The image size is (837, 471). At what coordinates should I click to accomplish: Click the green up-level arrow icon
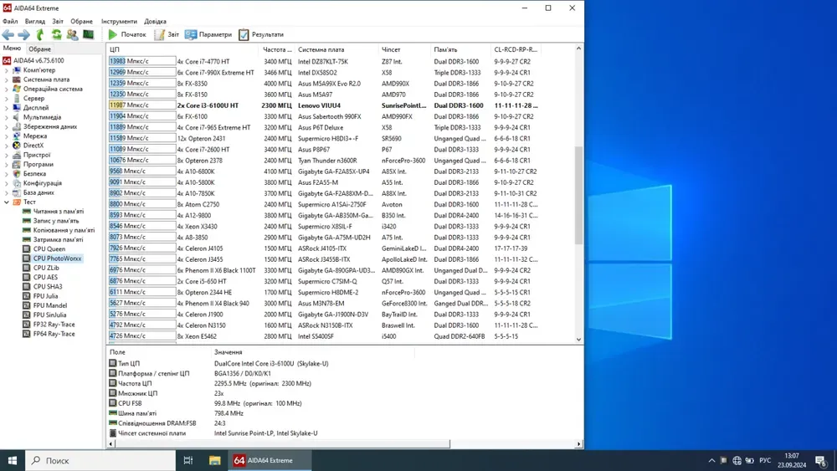coord(39,34)
